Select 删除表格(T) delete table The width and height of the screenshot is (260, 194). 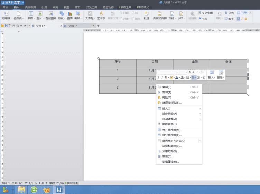click(179, 124)
